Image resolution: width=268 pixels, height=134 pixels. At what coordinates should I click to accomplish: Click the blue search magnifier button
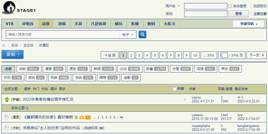tap(142, 34)
